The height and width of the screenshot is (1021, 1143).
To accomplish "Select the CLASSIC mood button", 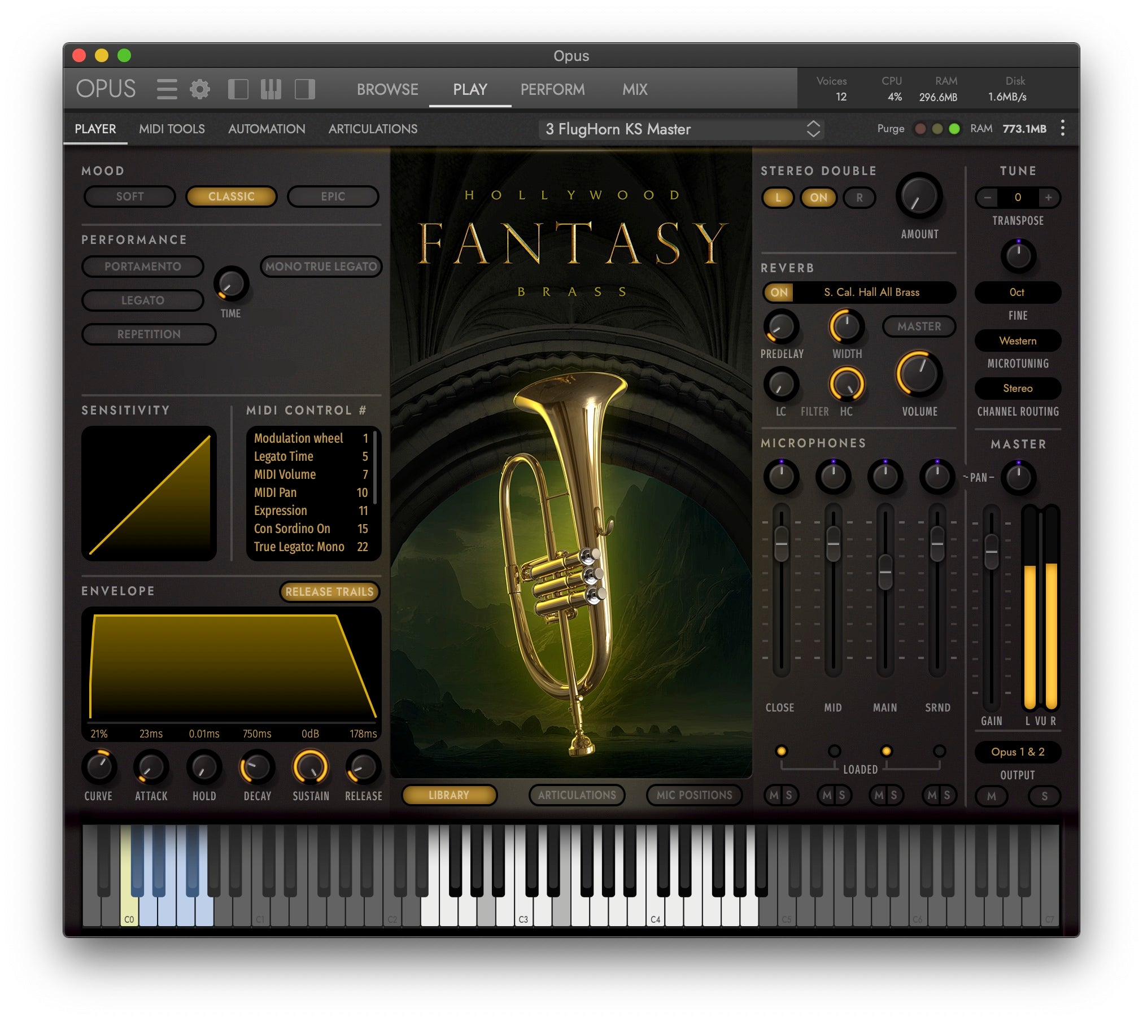I will (x=231, y=196).
